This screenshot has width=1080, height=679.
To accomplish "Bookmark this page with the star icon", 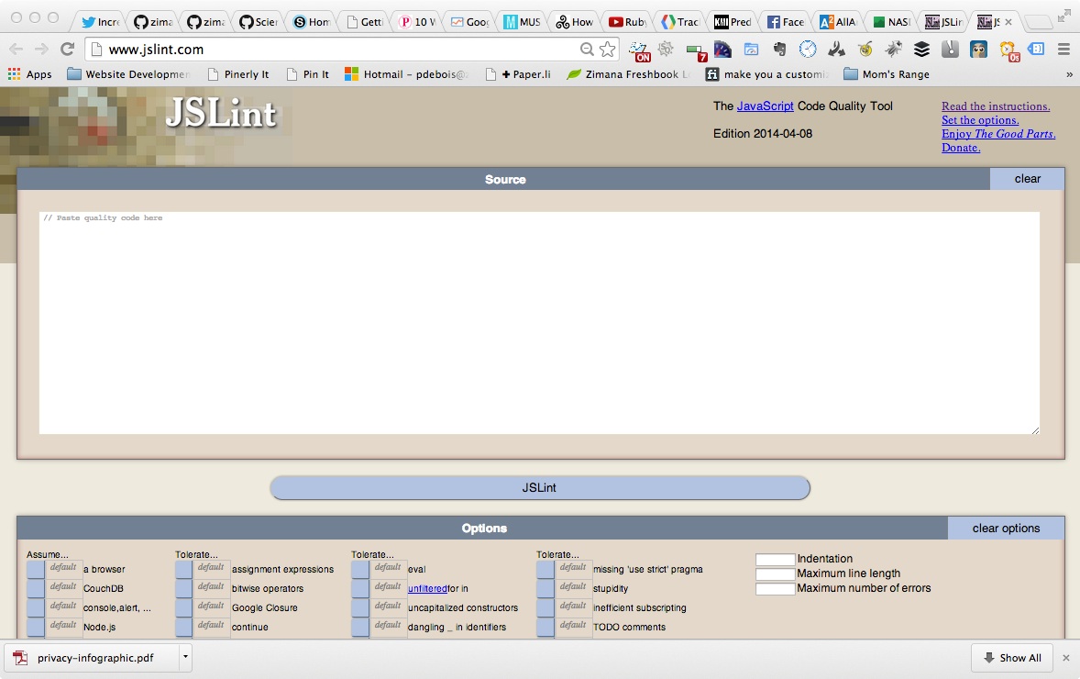I will point(608,49).
